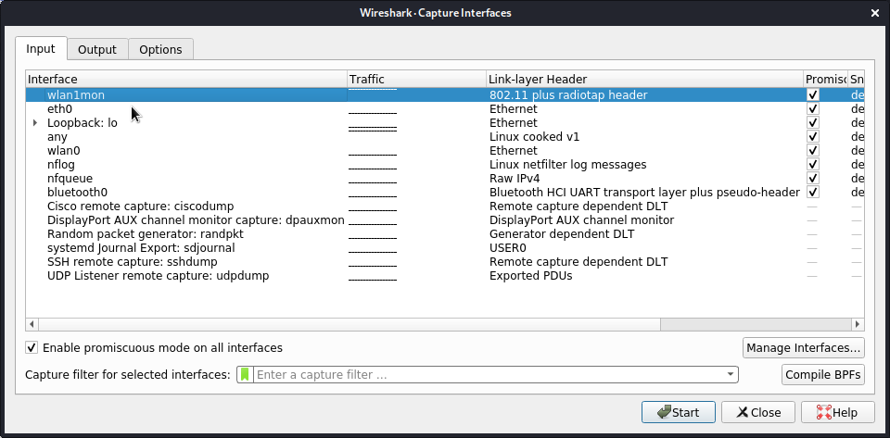Toggle promiscuous checkbox for nflog

(813, 164)
